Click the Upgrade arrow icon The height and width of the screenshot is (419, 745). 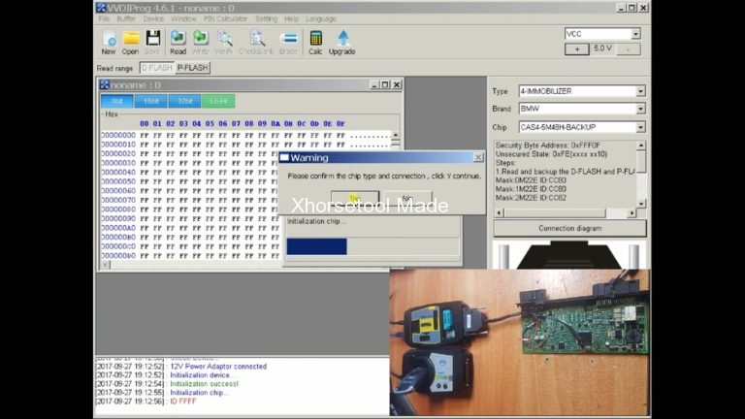[341, 41]
